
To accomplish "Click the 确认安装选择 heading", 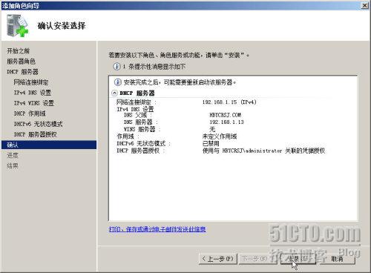I will (x=62, y=26).
